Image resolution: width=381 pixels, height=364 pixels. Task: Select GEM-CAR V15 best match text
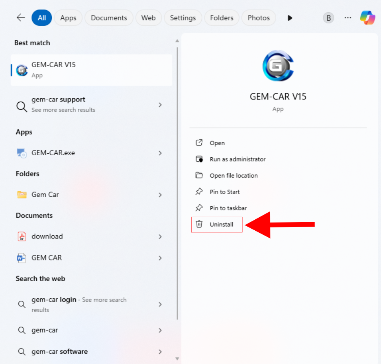coord(53,65)
